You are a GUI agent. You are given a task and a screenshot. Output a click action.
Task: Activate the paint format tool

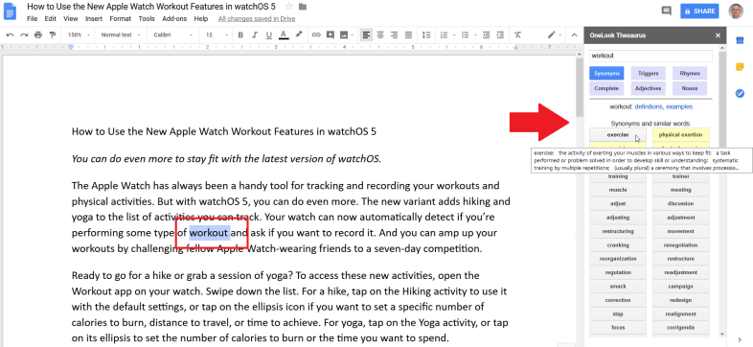click(x=53, y=35)
